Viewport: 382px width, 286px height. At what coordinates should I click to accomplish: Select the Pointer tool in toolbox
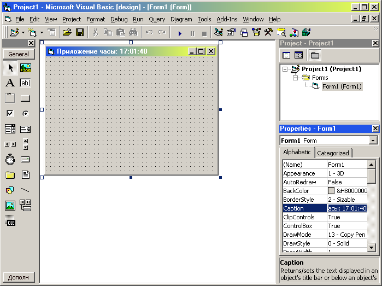coord(10,68)
